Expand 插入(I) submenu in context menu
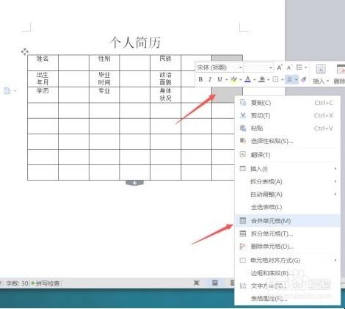Image resolution: width=345 pixels, height=309 pixels. [x=288, y=169]
